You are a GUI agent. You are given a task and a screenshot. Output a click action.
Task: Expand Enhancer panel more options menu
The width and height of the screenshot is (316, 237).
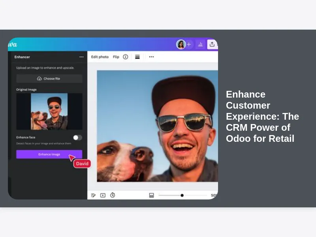pyautogui.click(x=81, y=57)
